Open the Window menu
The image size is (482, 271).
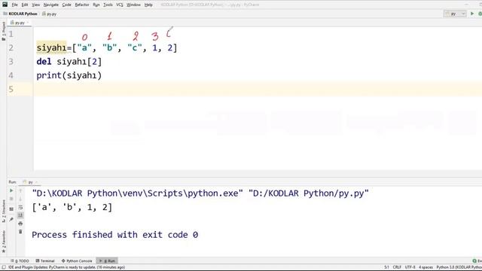click(x=133, y=5)
